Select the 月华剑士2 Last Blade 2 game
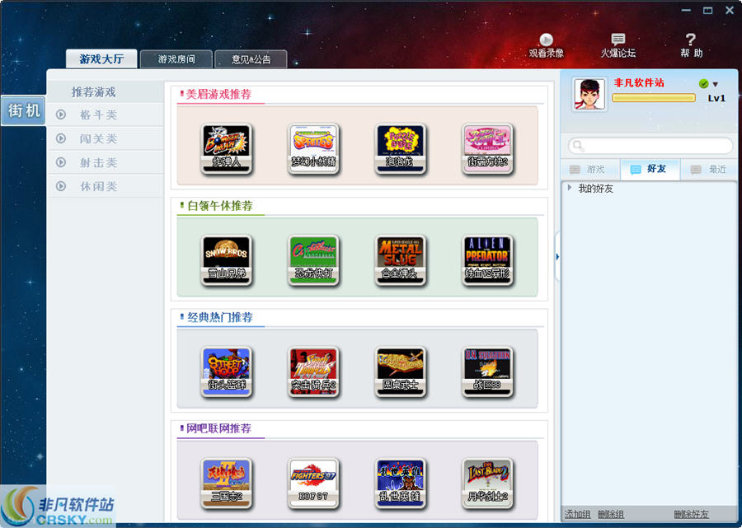Screen dimensions: 742x528 [x=487, y=483]
